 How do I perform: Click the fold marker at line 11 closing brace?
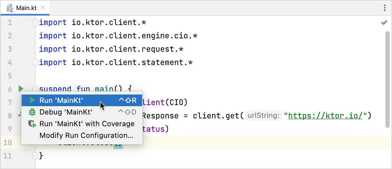pos(35,156)
